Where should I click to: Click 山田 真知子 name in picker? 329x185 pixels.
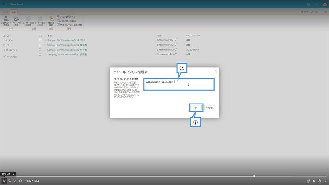[x=152, y=82]
